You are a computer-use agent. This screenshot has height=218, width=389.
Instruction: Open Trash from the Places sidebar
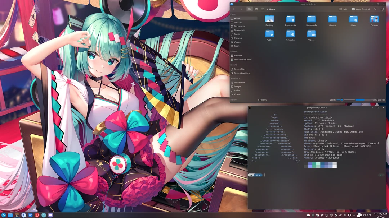click(237, 46)
